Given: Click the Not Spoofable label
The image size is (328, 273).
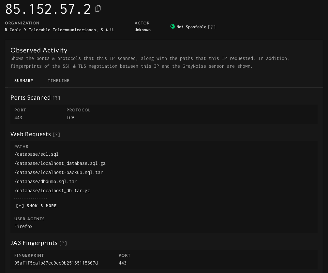Looking at the screenshot, I should coord(191,27).
